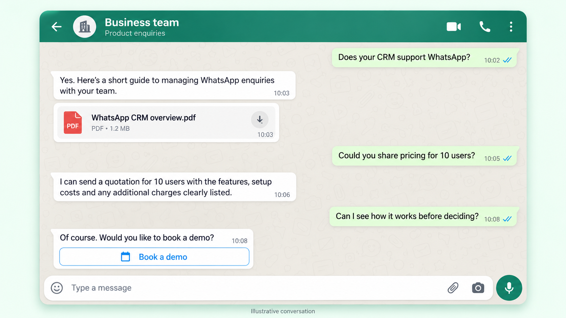Click read receipt ticks on 10:08 sent message
The width and height of the screenshot is (566, 318).
tap(507, 219)
